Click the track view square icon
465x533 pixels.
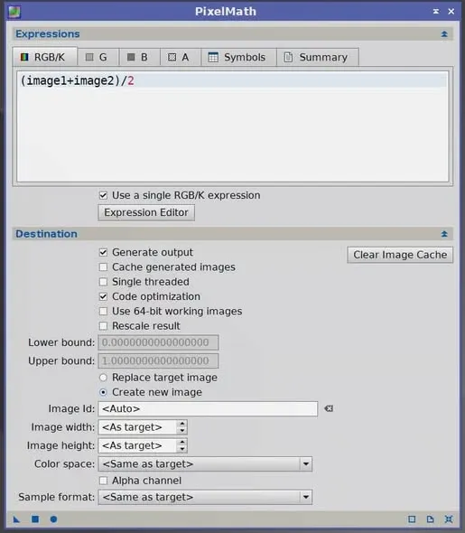412,519
